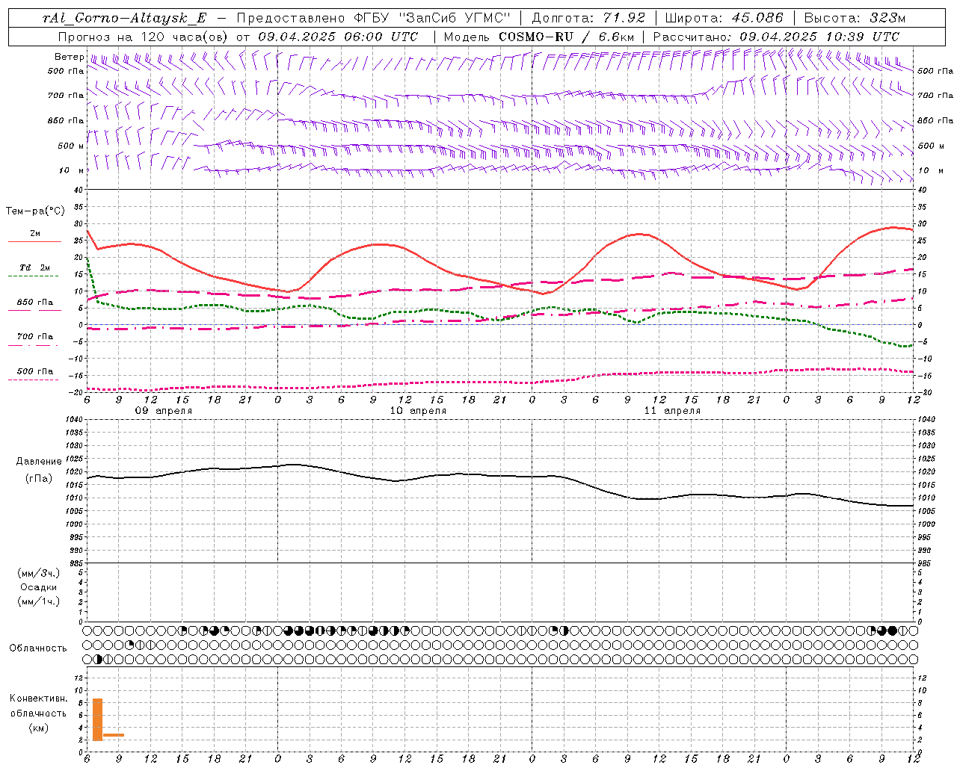Click the (мм/1ч.) precipitation unit label

coord(39,601)
